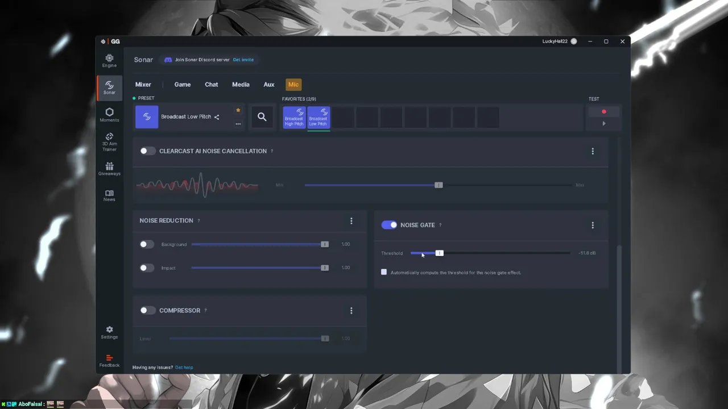The width and height of the screenshot is (728, 409).
Task: Disable the Noise Gate toggle
Action: (x=389, y=225)
